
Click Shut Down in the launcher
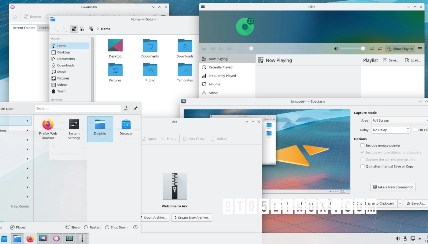tap(116, 227)
